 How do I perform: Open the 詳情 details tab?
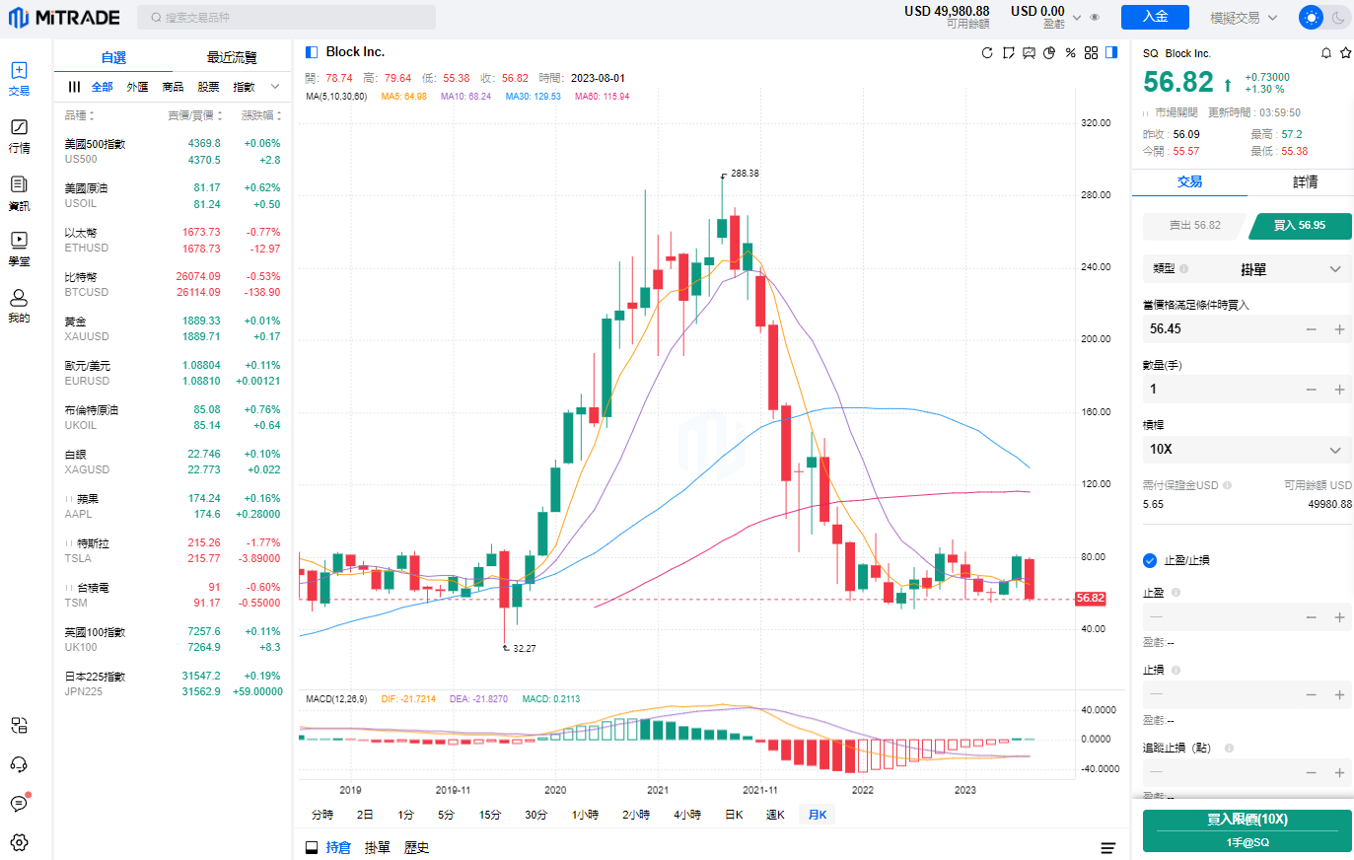point(1305,182)
